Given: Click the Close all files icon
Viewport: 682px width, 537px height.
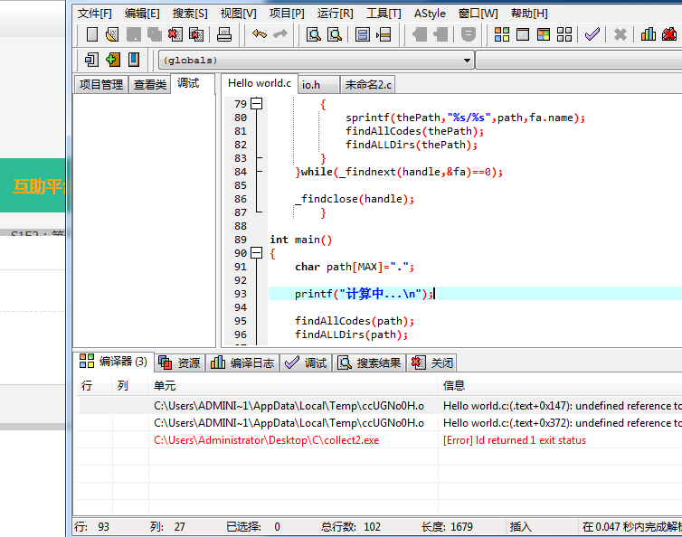Looking at the screenshot, I should coord(196,34).
